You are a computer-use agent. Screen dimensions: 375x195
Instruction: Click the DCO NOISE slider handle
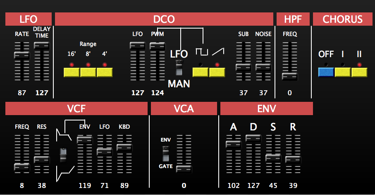[263, 67]
